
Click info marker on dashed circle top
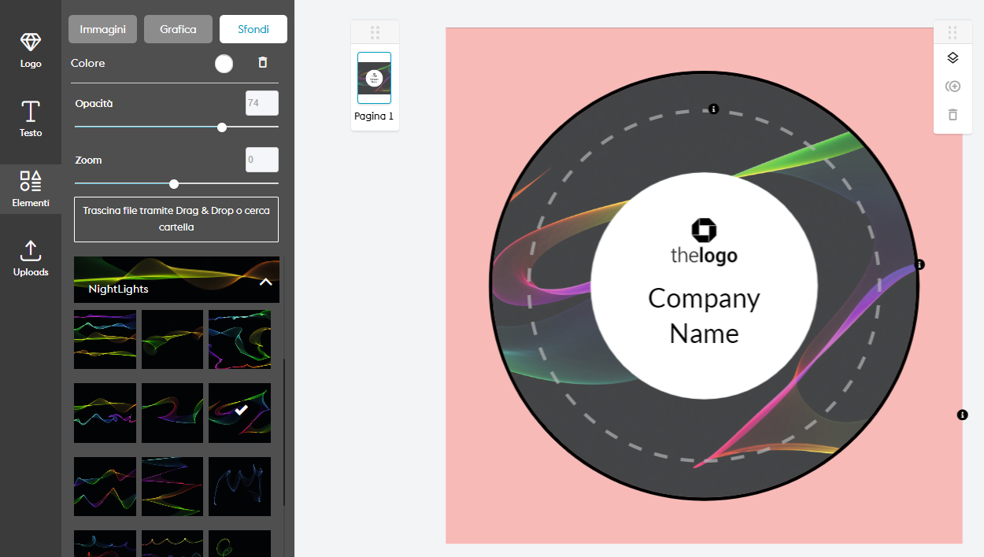713,109
